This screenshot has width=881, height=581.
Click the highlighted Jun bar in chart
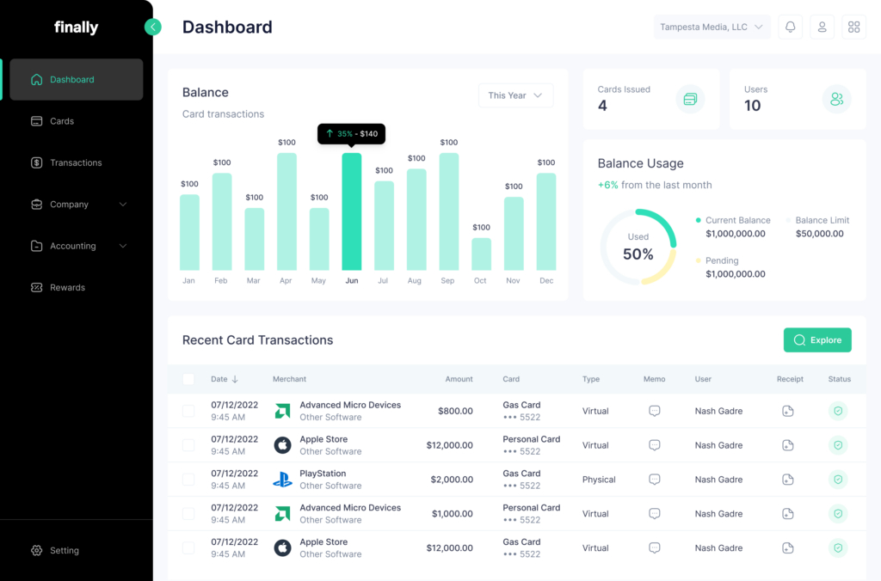[x=352, y=212]
